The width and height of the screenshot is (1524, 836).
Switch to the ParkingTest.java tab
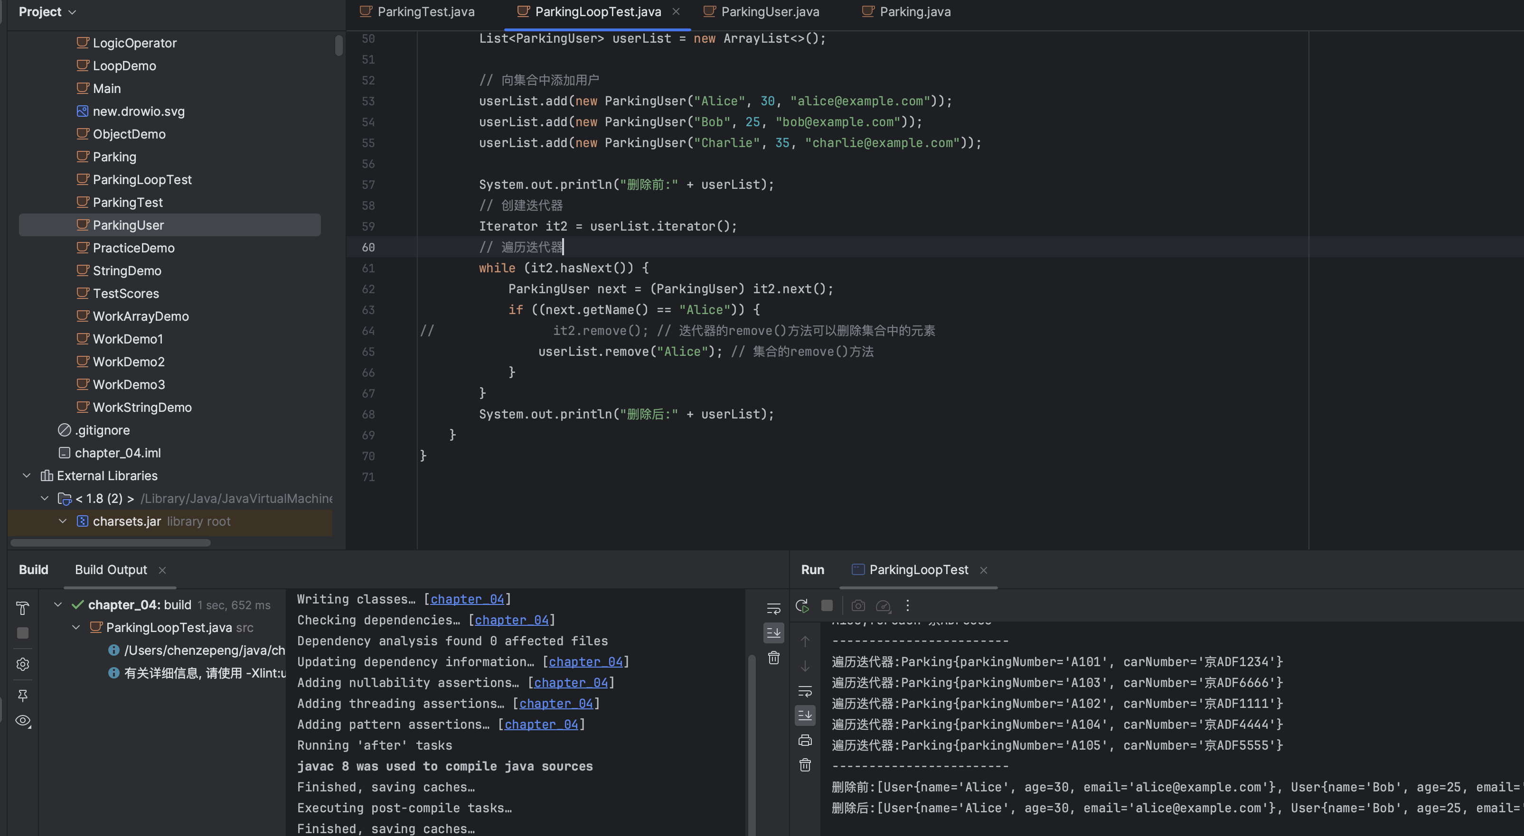click(418, 12)
